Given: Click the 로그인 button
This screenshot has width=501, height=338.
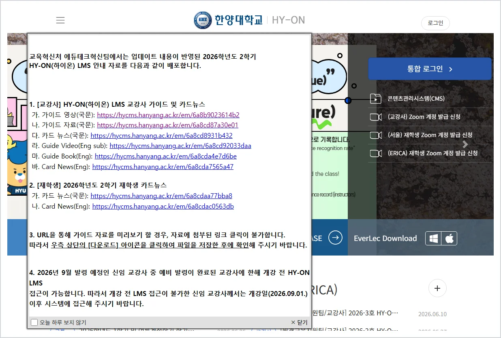Looking at the screenshot, I should click(436, 23).
